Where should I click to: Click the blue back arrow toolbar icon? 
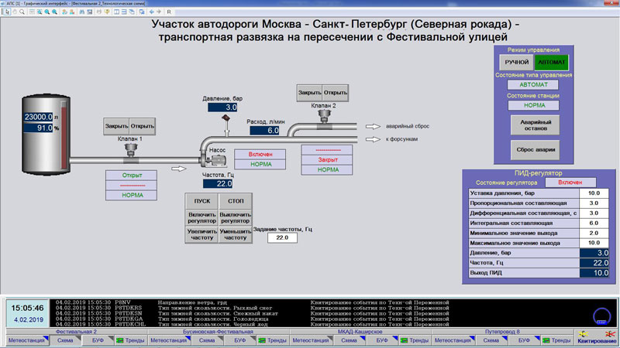151,12
